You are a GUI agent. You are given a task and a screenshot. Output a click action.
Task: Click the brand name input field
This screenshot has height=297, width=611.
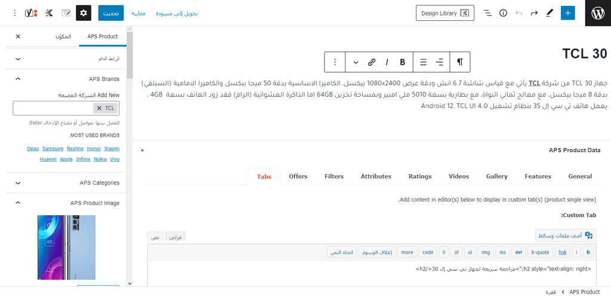point(54,108)
